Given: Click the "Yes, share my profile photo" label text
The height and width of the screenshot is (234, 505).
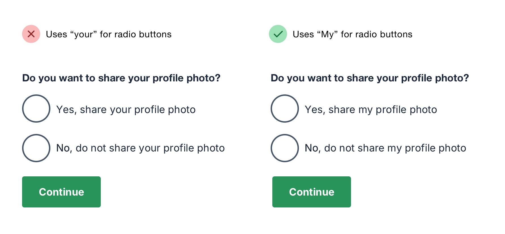Looking at the screenshot, I should click(371, 110).
